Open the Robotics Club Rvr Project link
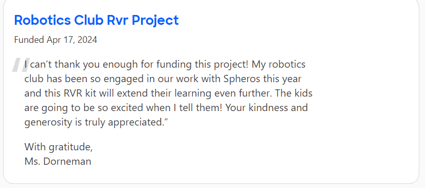The image size is (425, 188). pyautogui.click(x=97, y=20)
